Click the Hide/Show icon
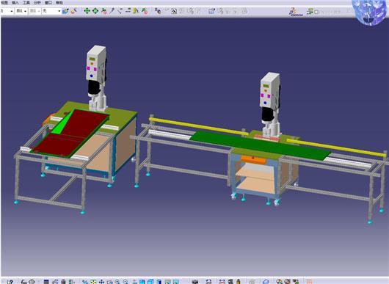The image size is (389, 284). pyautogui.click(x=167, y=282)
